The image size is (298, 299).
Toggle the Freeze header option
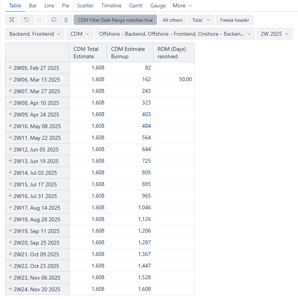pos(234,20)
